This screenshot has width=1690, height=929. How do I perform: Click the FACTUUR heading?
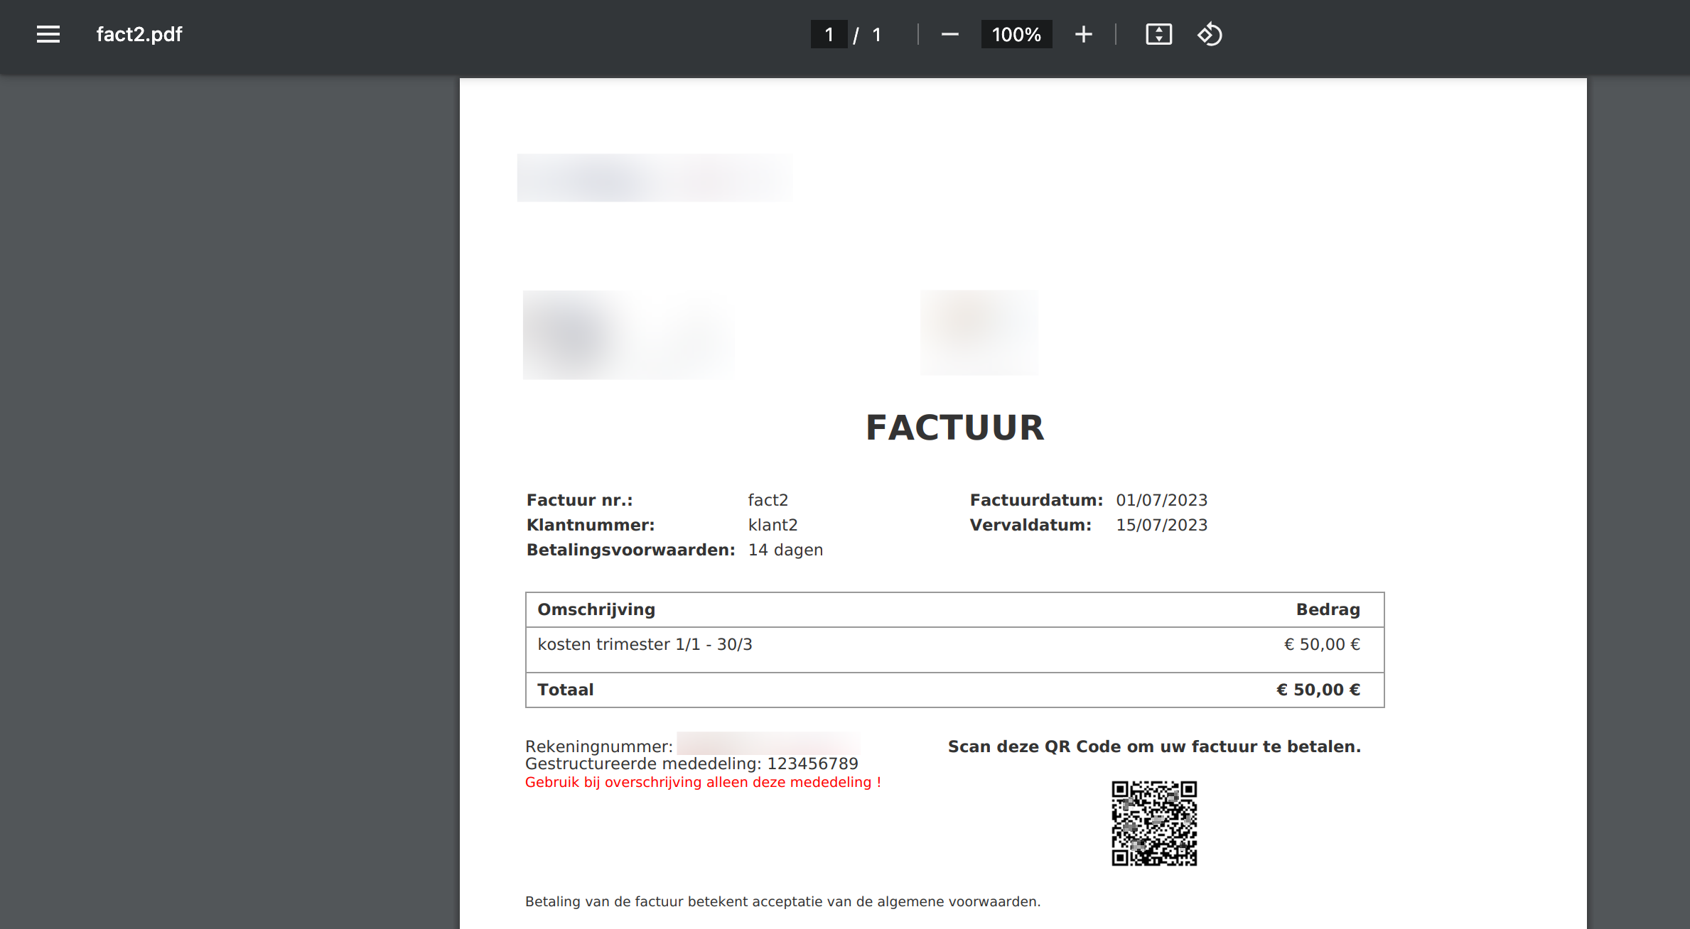tap(954, 428)
